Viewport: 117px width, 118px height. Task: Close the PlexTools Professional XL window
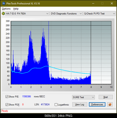[x=112, y=4]
